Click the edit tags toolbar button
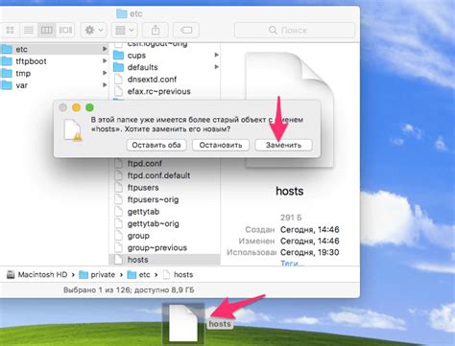 pos(186,30)
